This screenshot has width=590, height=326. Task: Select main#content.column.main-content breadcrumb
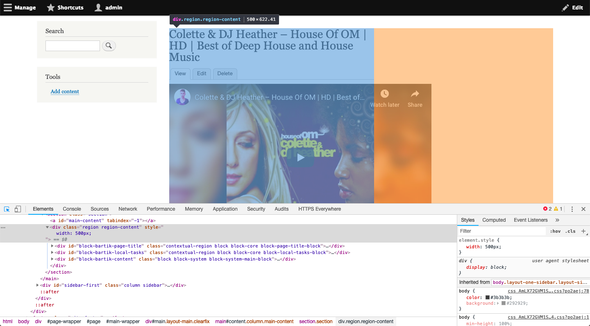[x=254, y=322]
